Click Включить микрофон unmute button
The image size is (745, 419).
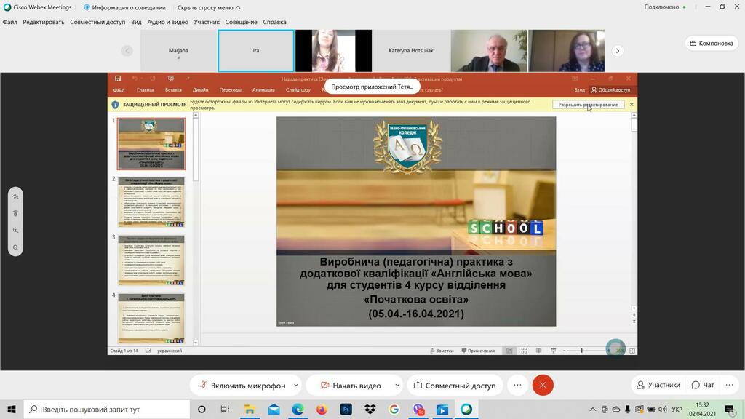(x=242, y=386)
